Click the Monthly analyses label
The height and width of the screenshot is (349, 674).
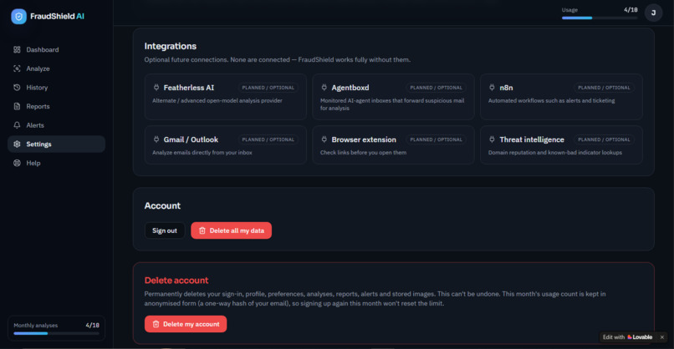(x=36, y=326)
